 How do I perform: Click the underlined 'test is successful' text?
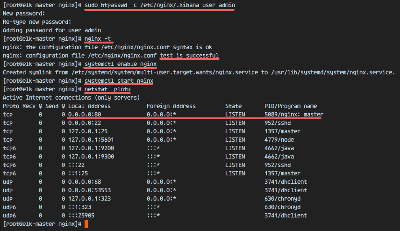(x=189, y=56)
